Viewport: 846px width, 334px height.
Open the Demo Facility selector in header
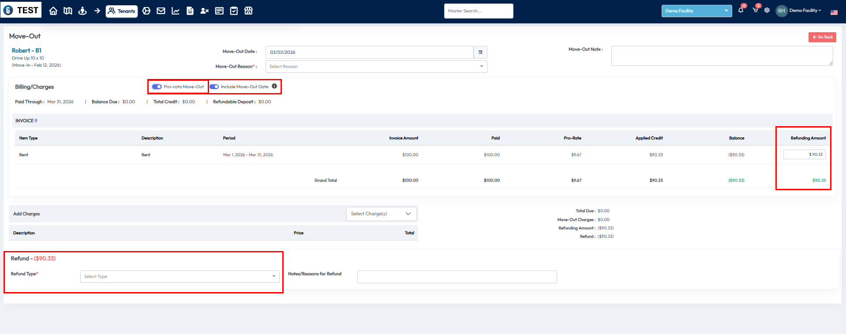tap(696, 11)
